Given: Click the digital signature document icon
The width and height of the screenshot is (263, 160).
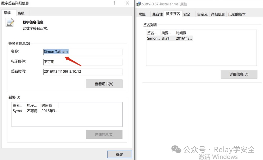Looking at the screenshot, I should [10, 23].
